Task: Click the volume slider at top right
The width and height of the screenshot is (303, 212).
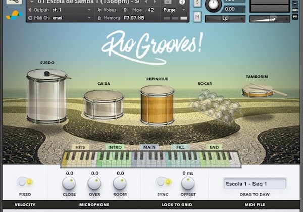Action: pyautogui.click(x=270, y=19)
